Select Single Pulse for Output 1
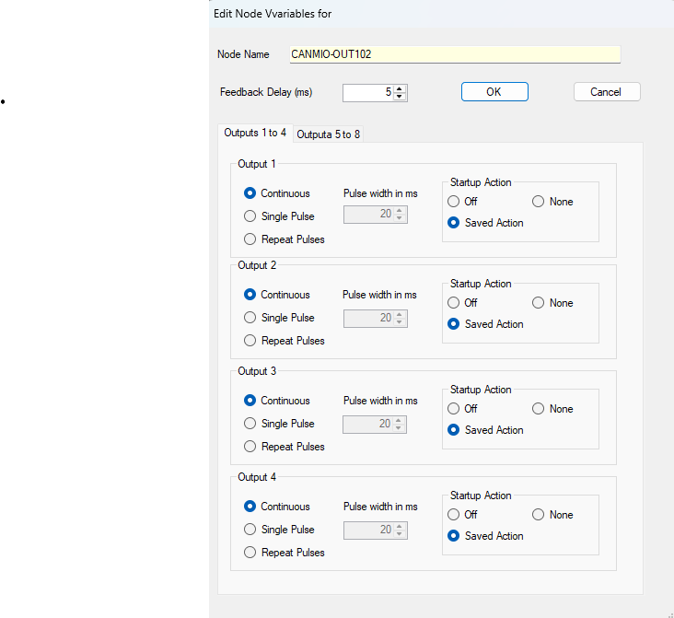 [250, 216]
